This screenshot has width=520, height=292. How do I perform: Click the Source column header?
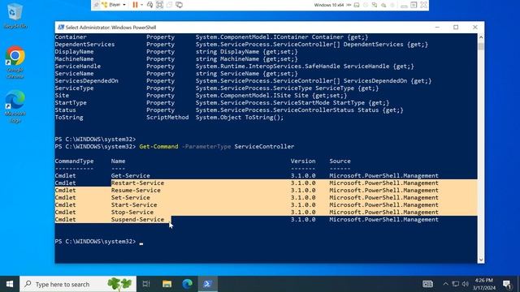click(x=340, y=161)
